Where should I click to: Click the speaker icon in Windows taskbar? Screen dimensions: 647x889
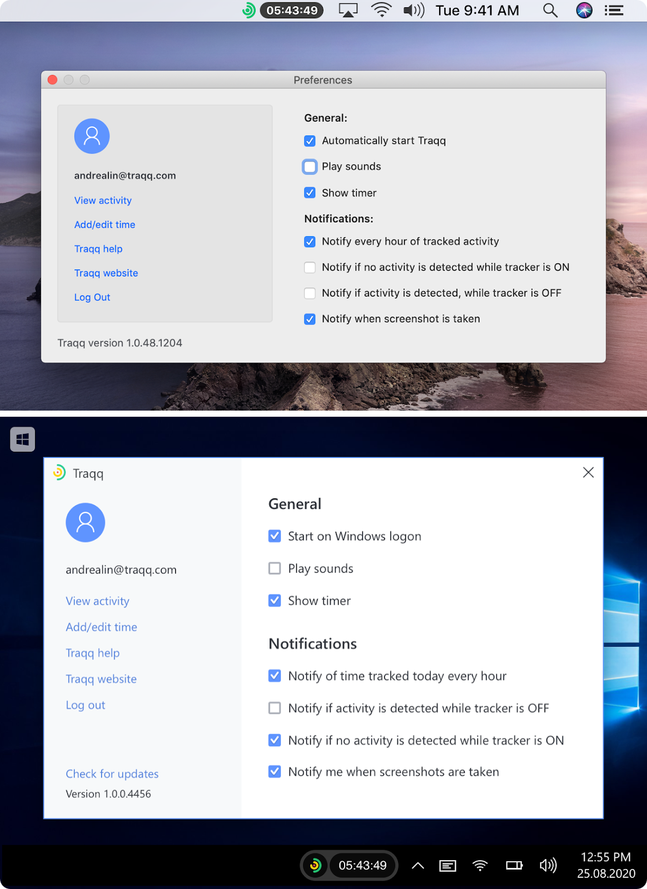[548, 865]
